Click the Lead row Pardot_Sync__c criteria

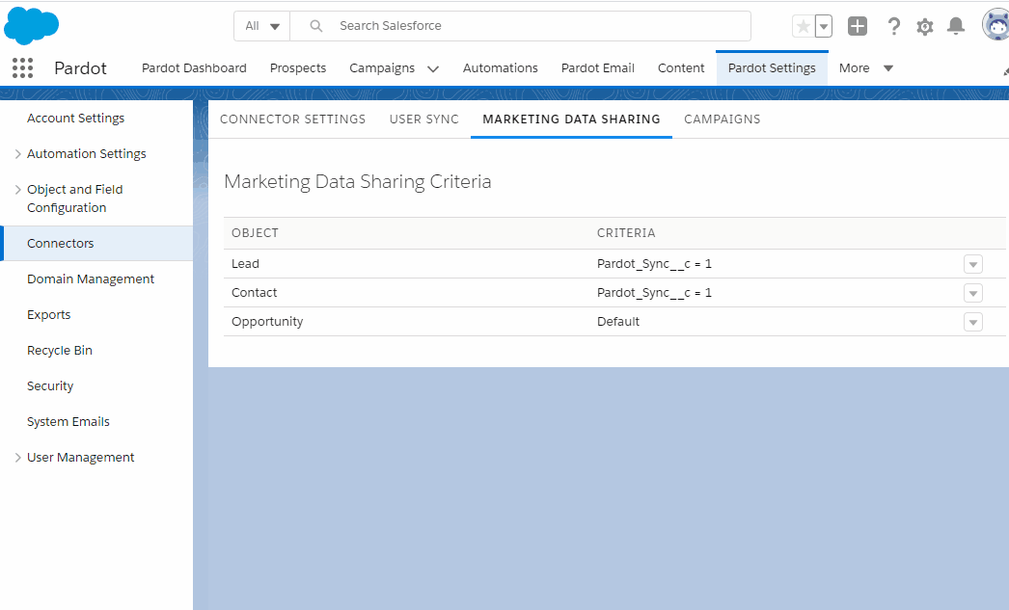[654, 264]
